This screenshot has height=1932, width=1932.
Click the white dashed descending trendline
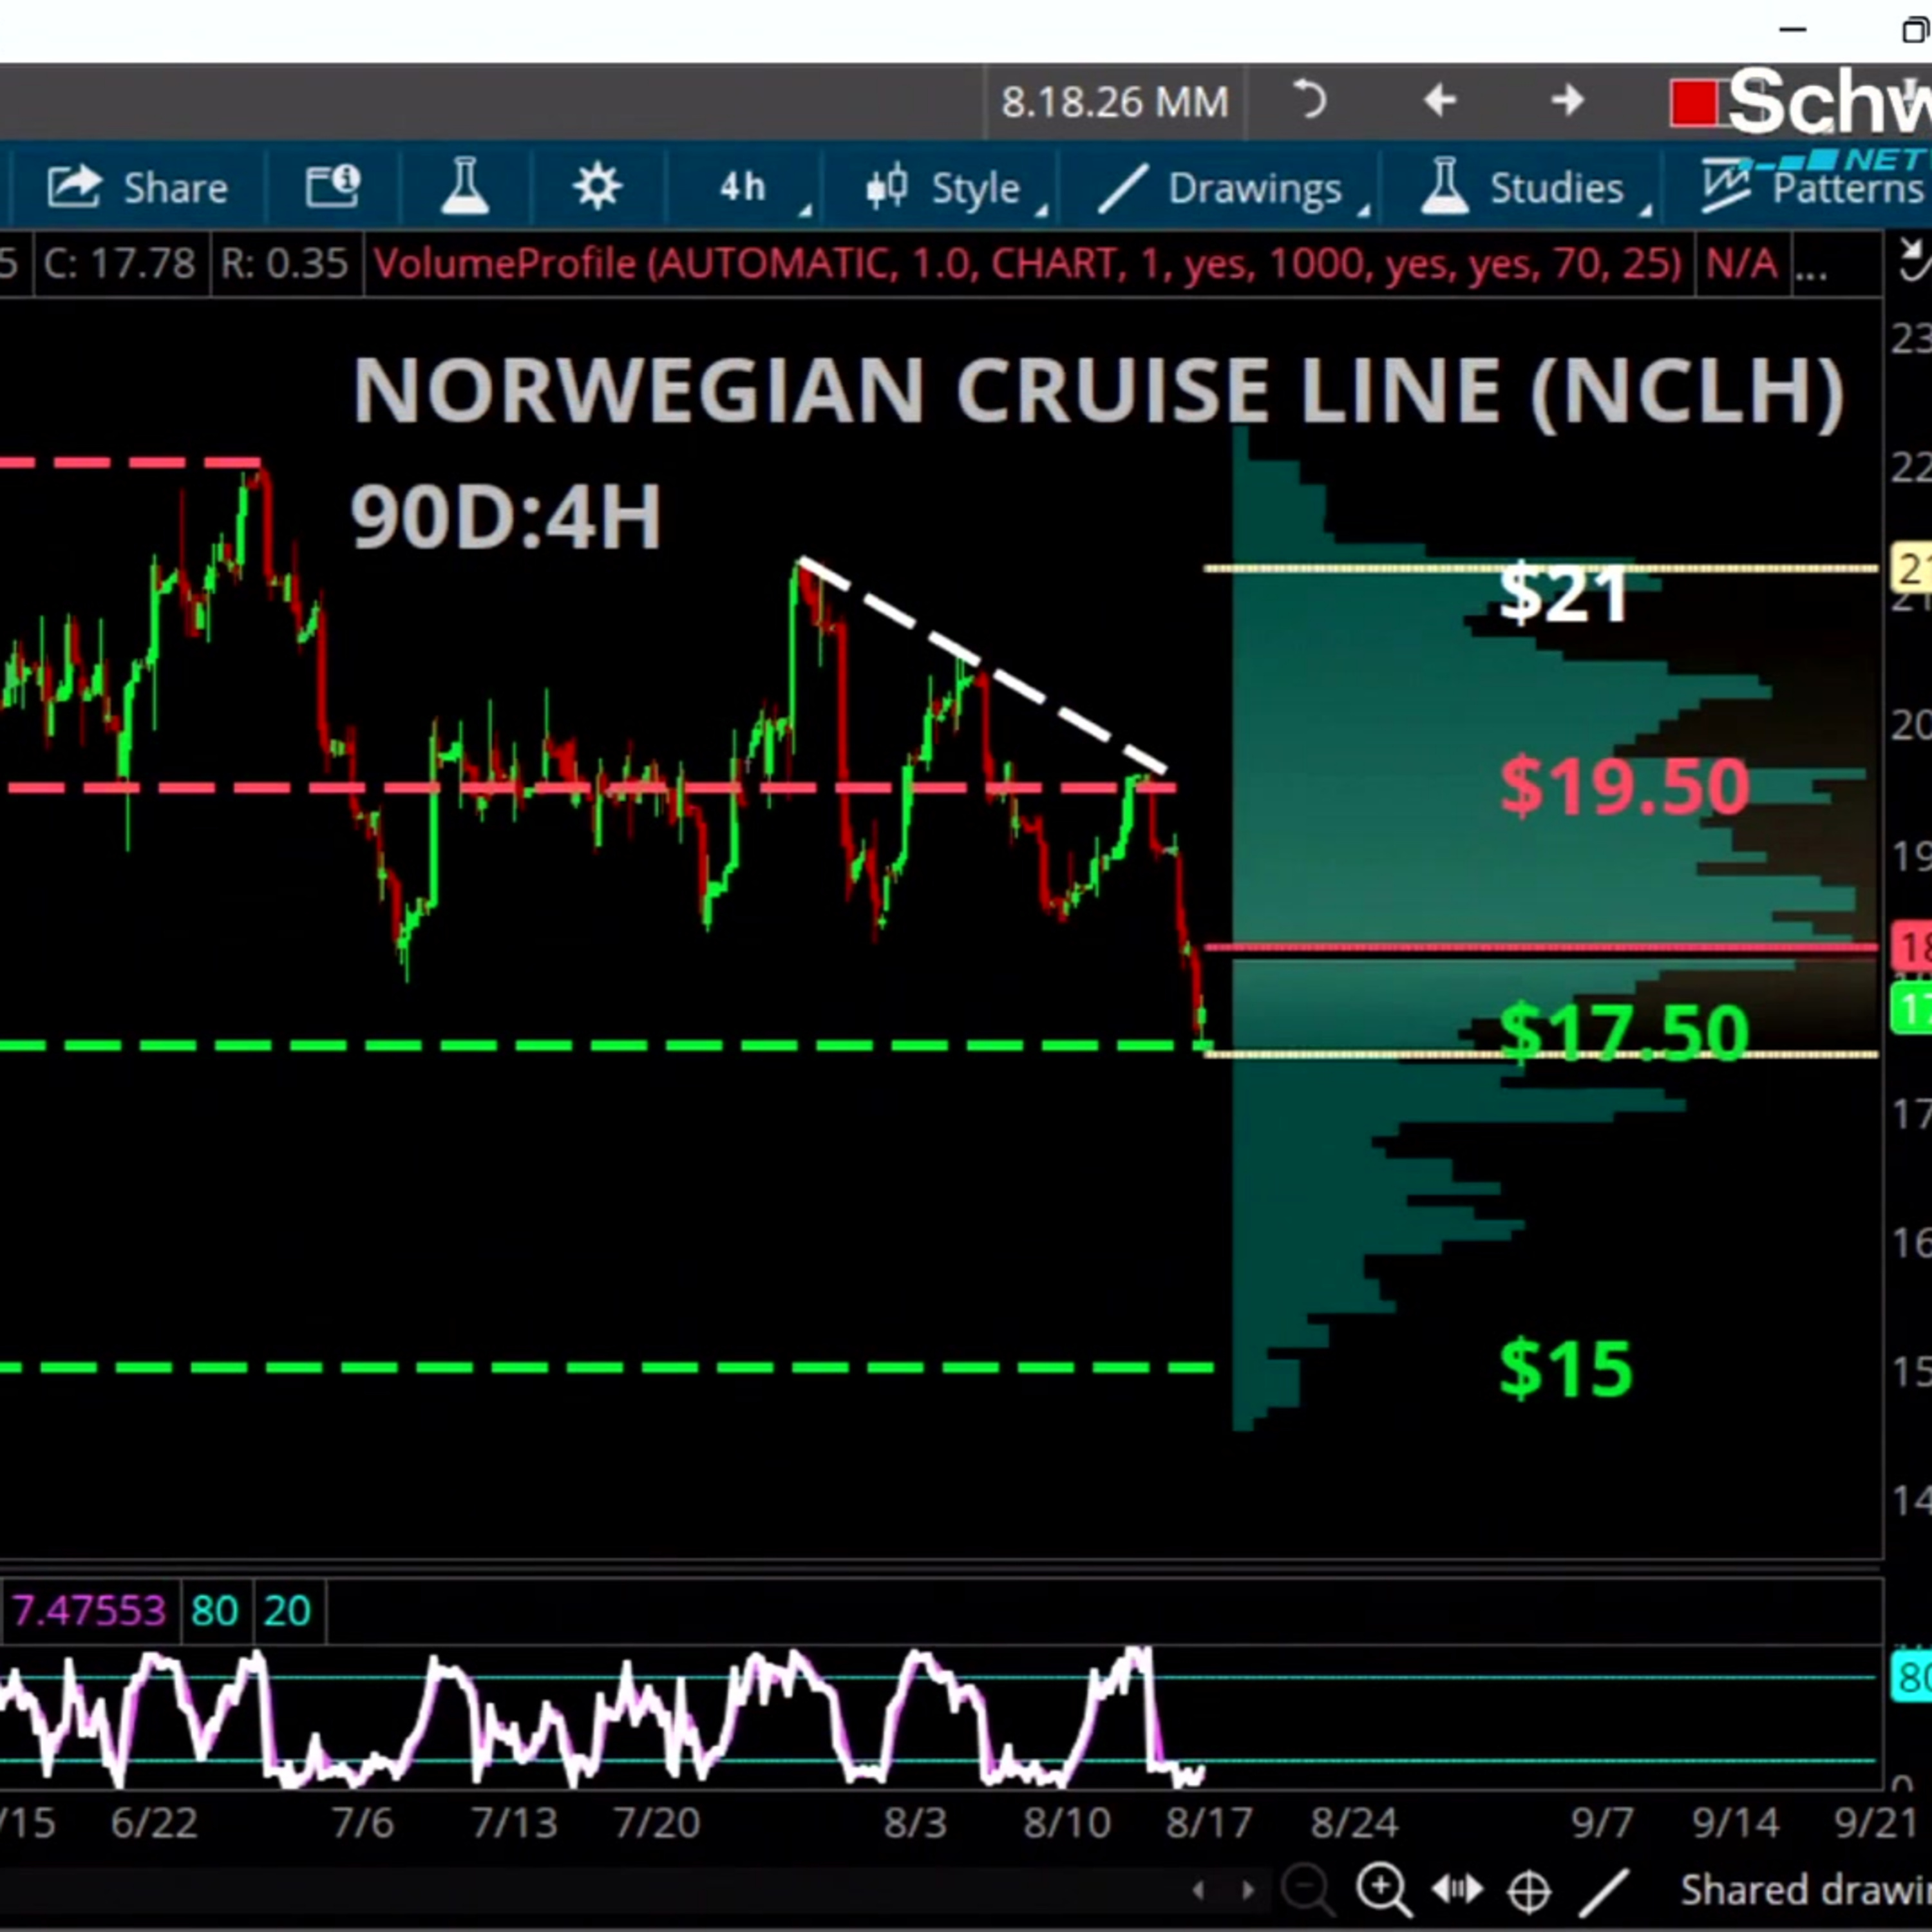click(983, 666)
